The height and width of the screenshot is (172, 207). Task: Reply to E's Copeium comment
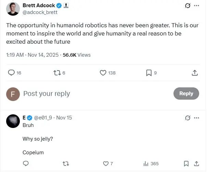[26, 163]
